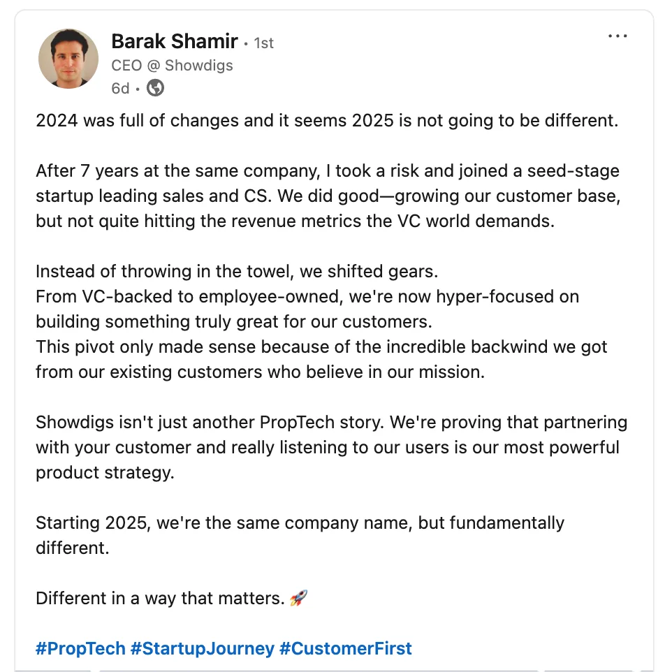This screenshot has width=672, height=672.
Task: Open the #PropTech hashtag
Action: click(x=80, y=648)
